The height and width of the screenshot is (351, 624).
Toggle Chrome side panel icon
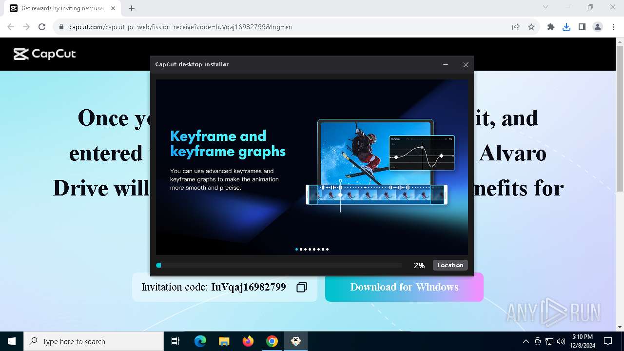(x=582, y=27)
